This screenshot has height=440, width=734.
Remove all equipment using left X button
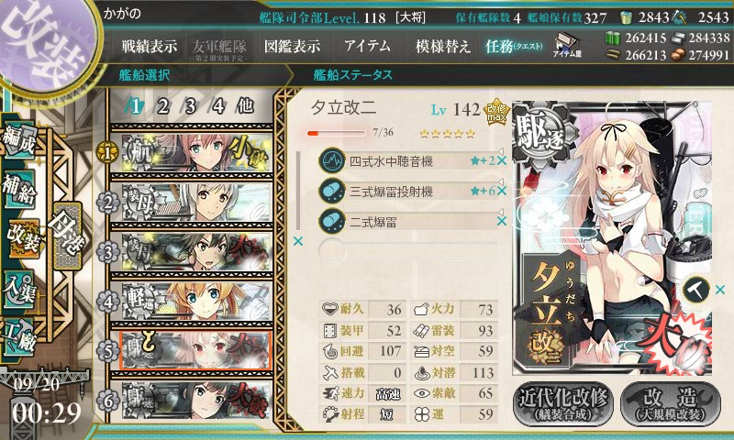(297, 241)
